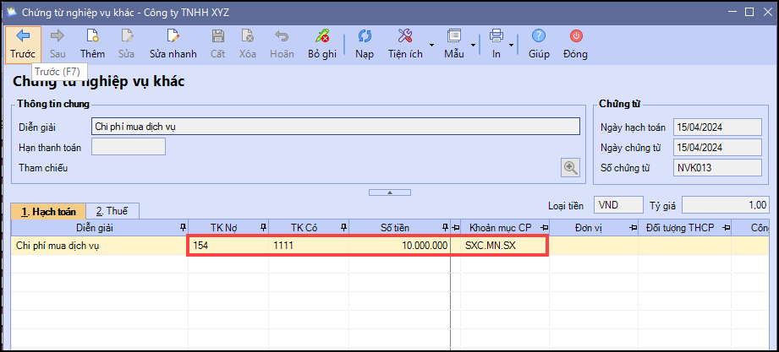Pin the TK Nợ column header
The height and width of the screenshot is (352, 779).
tap(263, 227)
